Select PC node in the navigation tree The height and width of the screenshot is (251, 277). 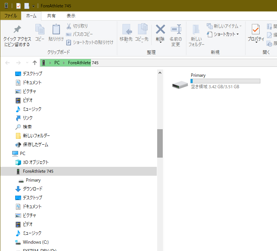(19, 153)
